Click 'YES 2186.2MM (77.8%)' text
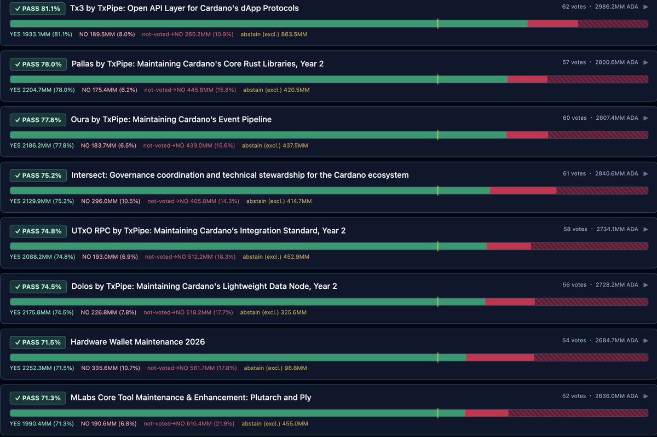 42,145
